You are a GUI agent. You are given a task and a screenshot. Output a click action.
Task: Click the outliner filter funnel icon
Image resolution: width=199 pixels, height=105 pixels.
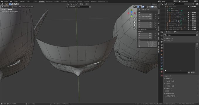(x=193, y=4)
